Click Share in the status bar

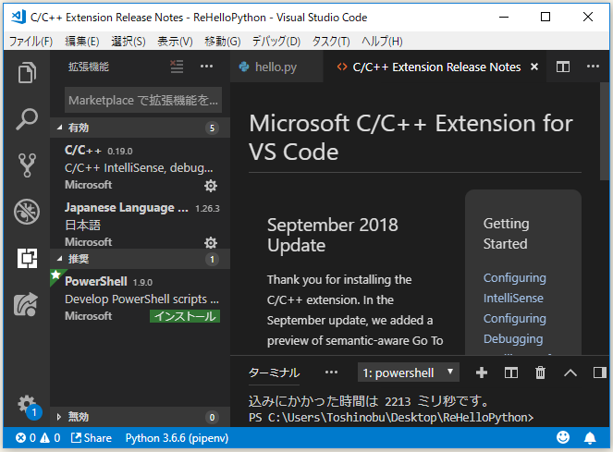[x=92, y=438]
